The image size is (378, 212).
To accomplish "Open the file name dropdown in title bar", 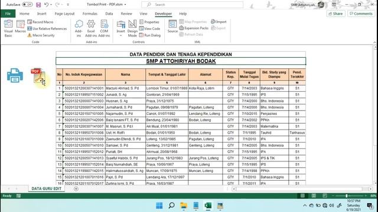I will pyautogui.click(x=125, y=5).
